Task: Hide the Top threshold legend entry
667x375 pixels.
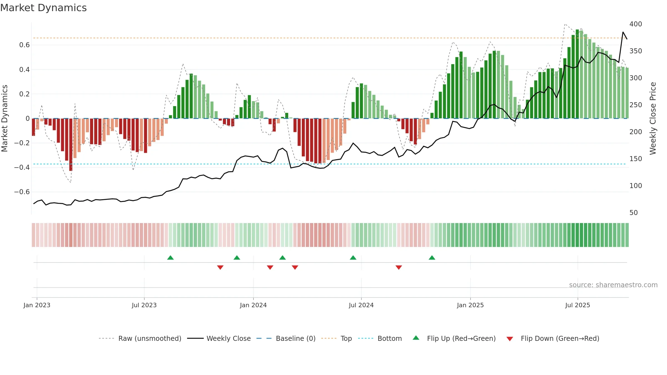Action: (x=336, y=338)
